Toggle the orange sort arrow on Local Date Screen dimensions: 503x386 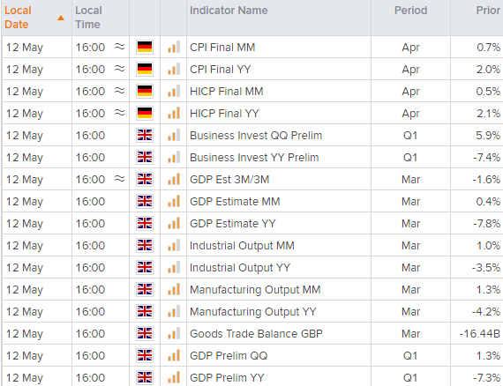tap(61, 18)
